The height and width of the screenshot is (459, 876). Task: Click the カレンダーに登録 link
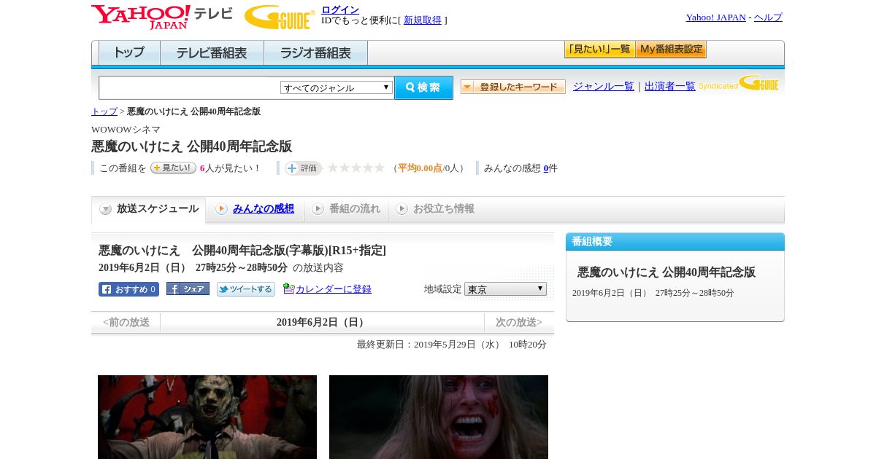334,289
